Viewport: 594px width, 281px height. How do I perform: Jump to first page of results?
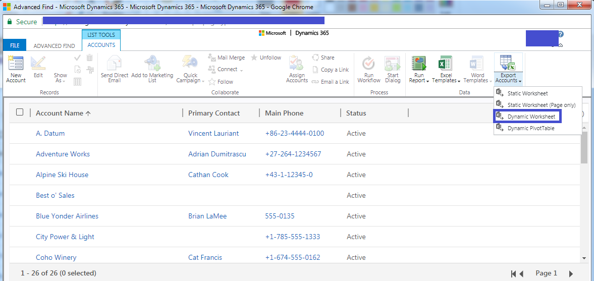tap(514, 273)
